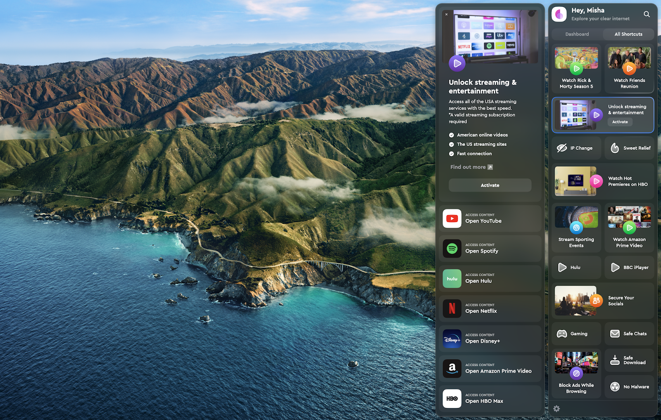
Task: Switch to the Dashboard tab
Action: pos(576,34)
